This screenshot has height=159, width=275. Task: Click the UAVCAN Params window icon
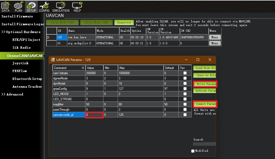coord(53,60)
